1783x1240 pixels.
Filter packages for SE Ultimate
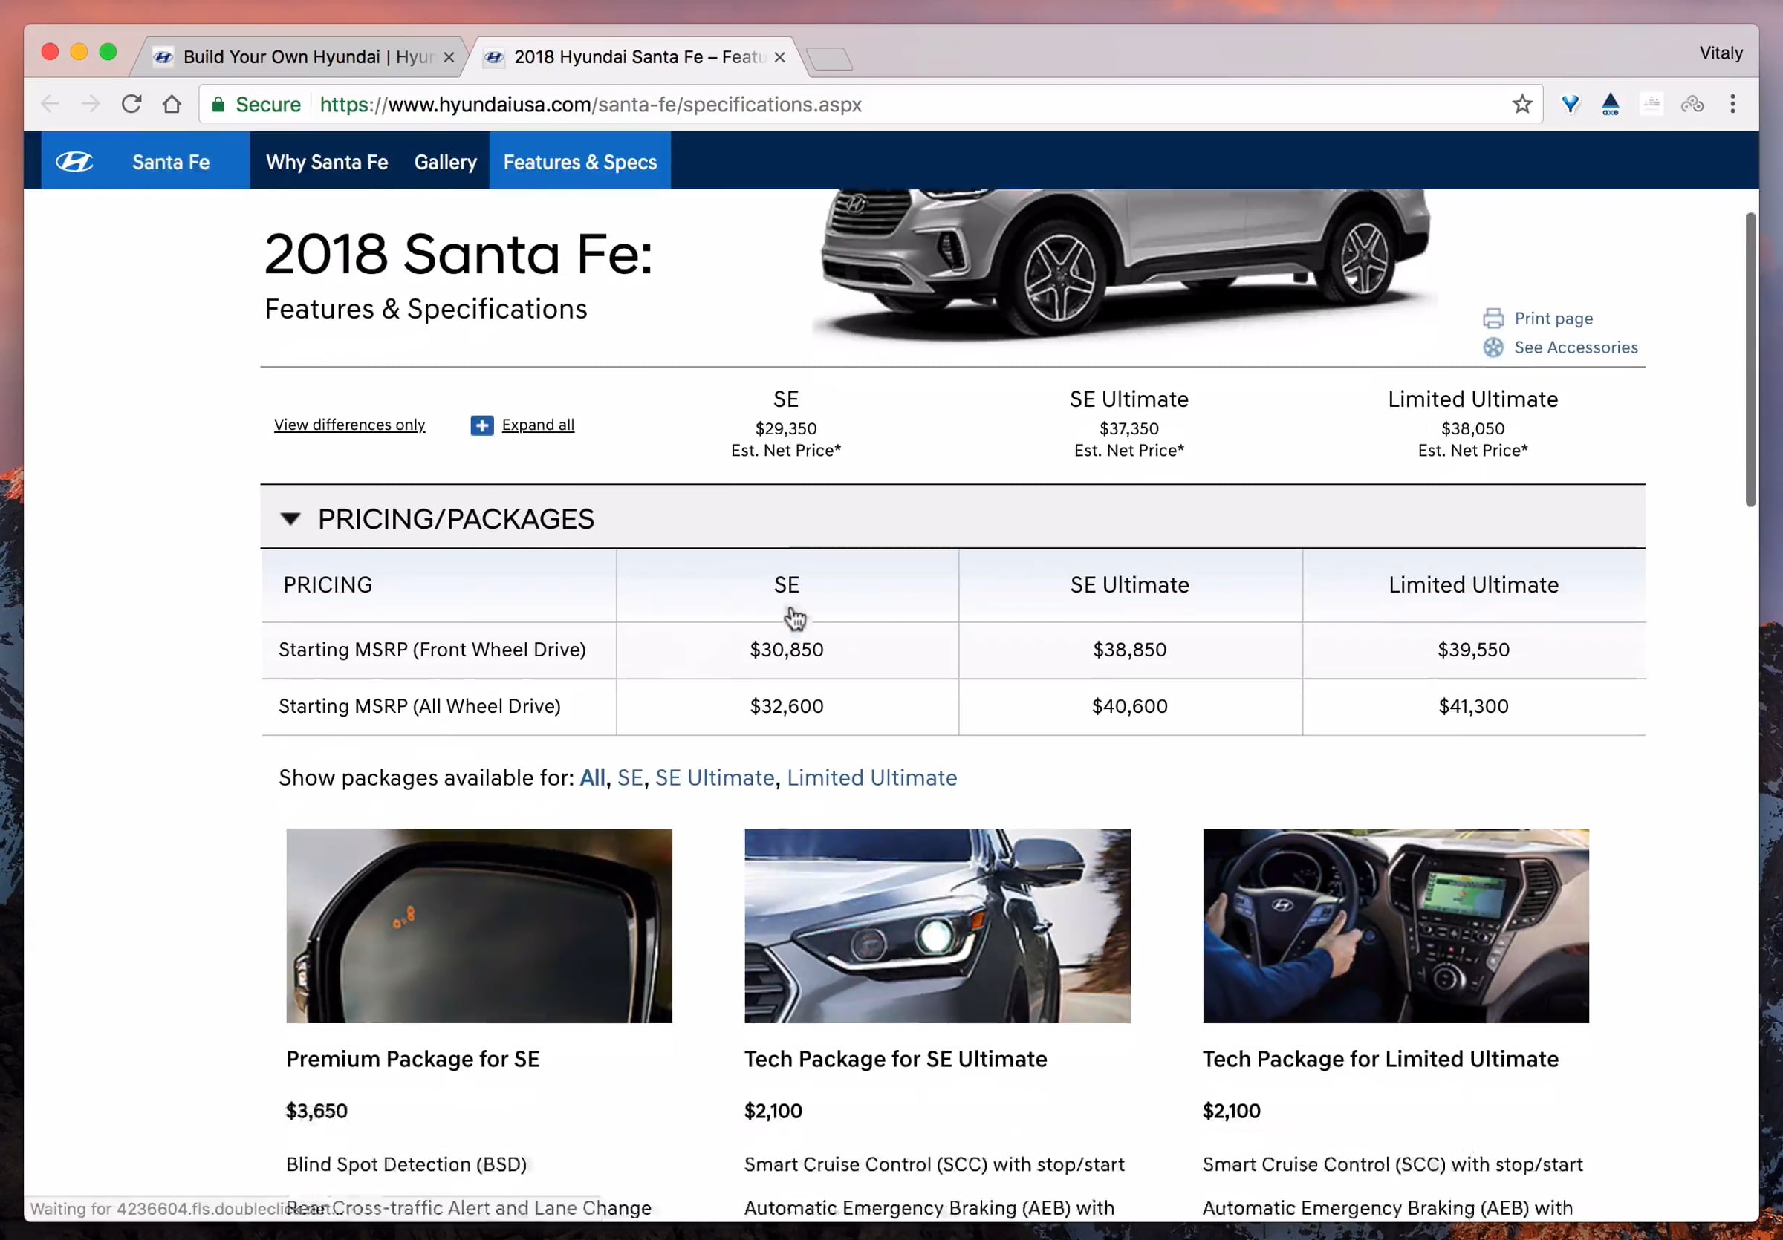pyautogui.click(x=715, y=777)
